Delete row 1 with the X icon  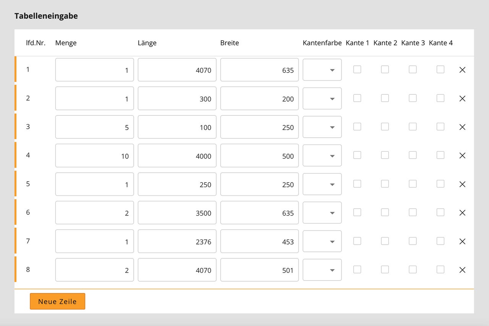[x=462, y=70]
